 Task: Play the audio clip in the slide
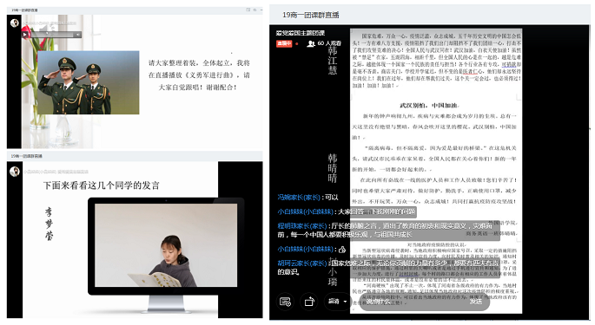(25, 35)
